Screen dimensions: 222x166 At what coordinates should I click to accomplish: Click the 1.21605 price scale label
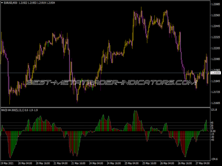click(215, 103)
